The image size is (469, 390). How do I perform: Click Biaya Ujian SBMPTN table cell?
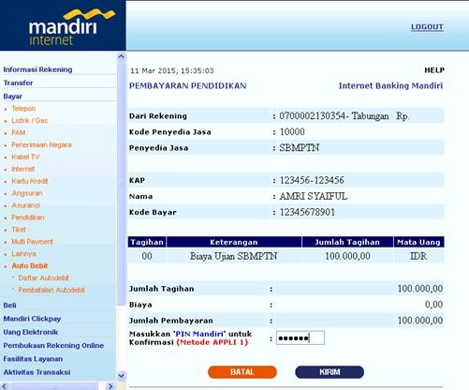pos(234,256)
